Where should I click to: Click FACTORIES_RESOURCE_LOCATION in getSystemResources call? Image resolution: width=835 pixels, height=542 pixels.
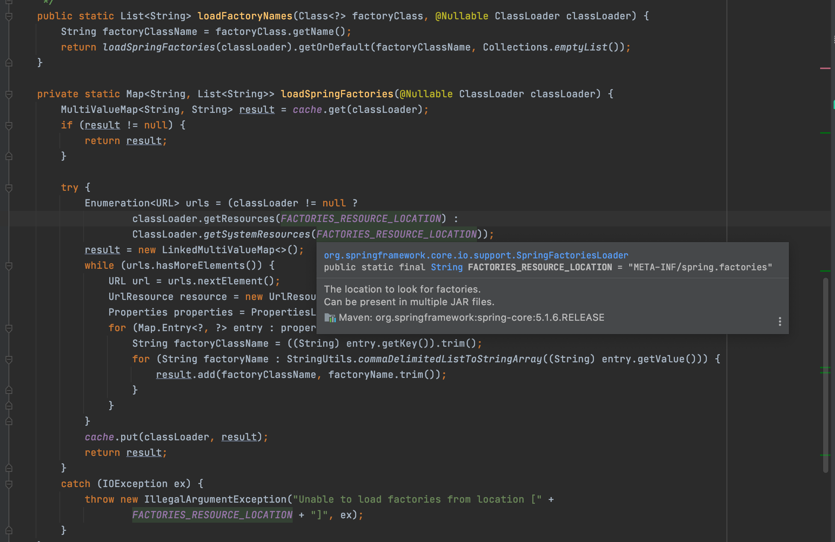click(x=396, y=235)
